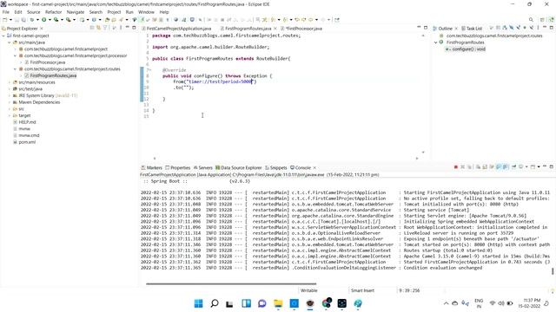The height and width of the screenshot is (312, 556).
Task: Toggle Link with Editor in Project Explorer
Action: click(98, 28)
